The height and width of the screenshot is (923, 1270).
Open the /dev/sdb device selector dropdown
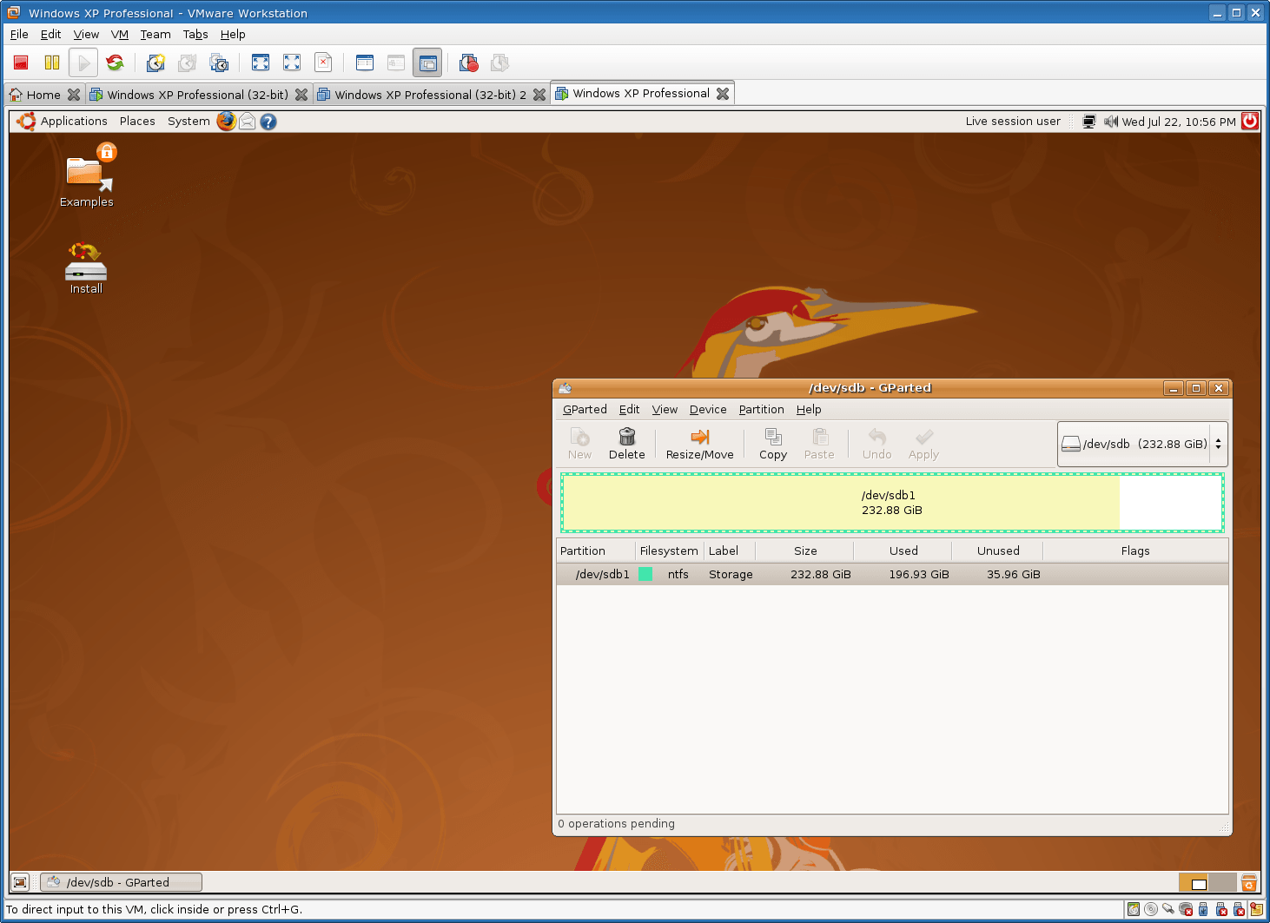(x=1142, y=444)
